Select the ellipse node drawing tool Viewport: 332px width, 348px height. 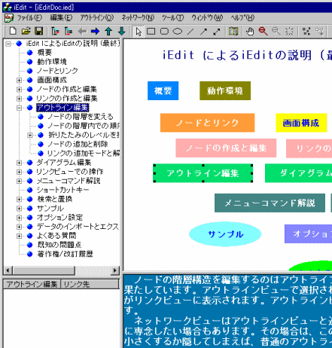point(178,32)
